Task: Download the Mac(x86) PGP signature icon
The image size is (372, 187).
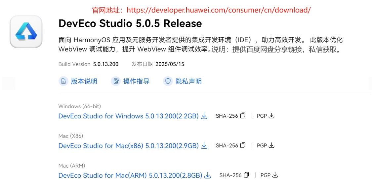Action: [271, 145]
